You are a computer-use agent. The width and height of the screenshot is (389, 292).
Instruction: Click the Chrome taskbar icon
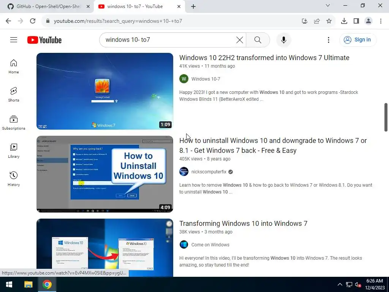47,284
